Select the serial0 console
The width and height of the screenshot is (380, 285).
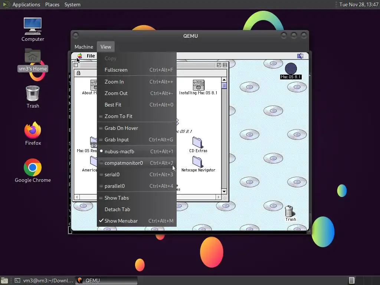click(137, 174)
